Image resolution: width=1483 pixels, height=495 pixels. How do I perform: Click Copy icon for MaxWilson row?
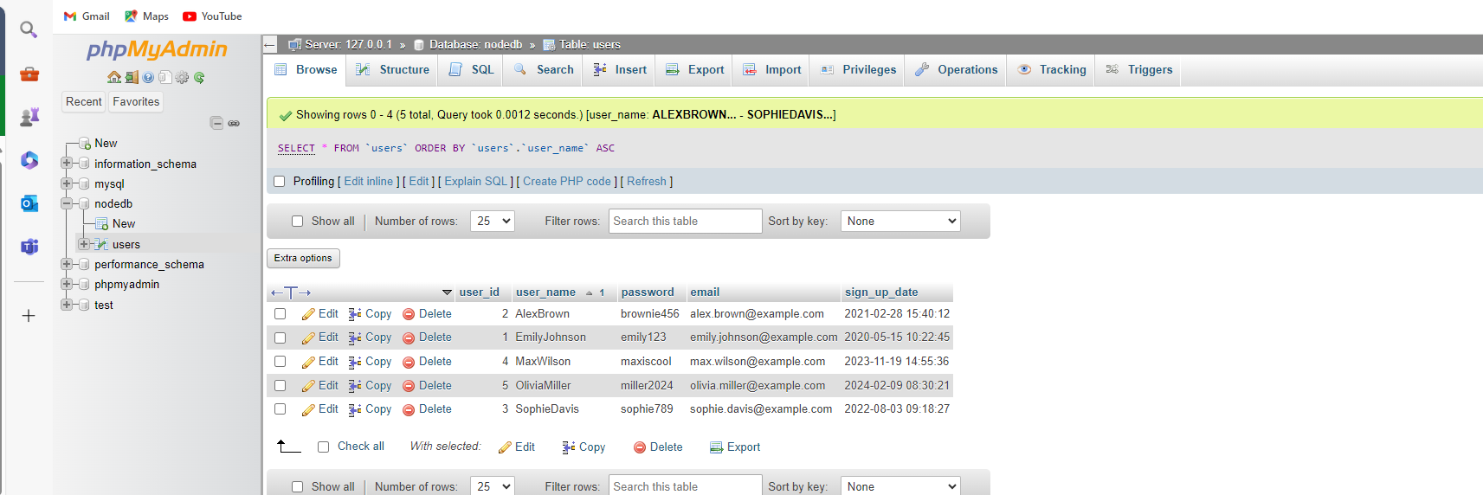[355, 362]
